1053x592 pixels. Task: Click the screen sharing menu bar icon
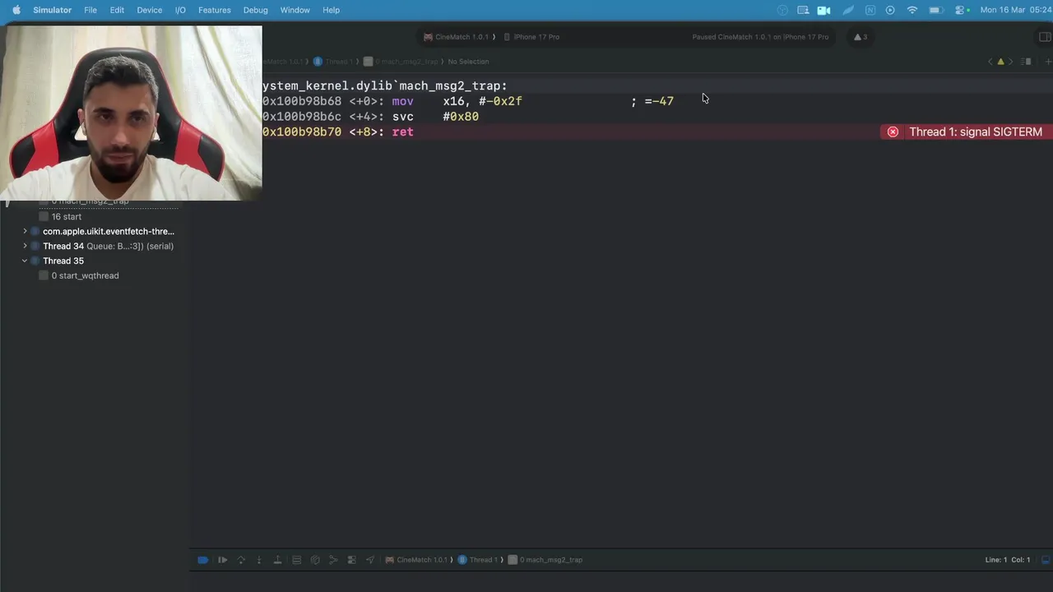(x=803, y=10)
